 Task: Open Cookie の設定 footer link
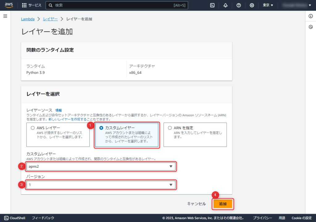(302, 218)
